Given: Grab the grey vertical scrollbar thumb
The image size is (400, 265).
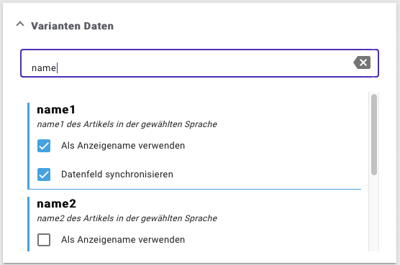Looking at the screenshot, I should [374, 135].
